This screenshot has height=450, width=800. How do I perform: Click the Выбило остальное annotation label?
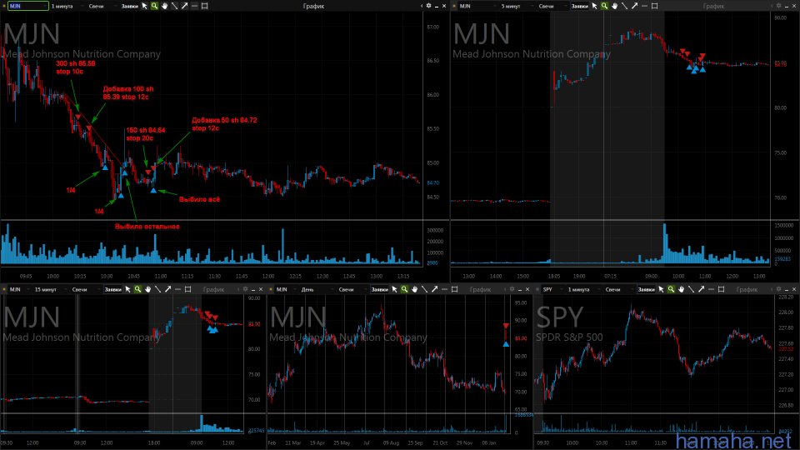coord(147,227)
